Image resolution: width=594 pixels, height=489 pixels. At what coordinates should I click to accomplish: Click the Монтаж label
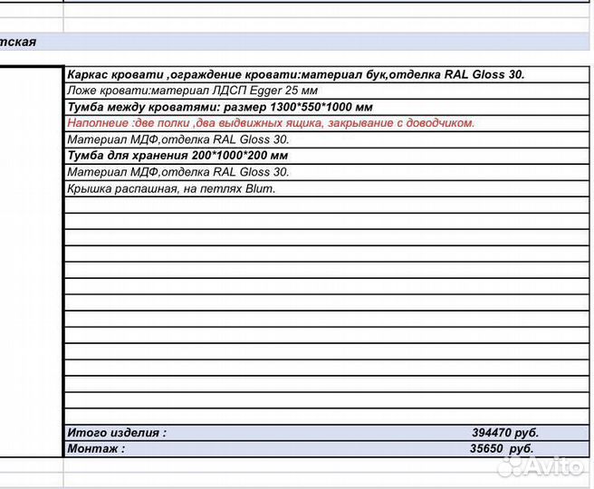coord(96,448)
